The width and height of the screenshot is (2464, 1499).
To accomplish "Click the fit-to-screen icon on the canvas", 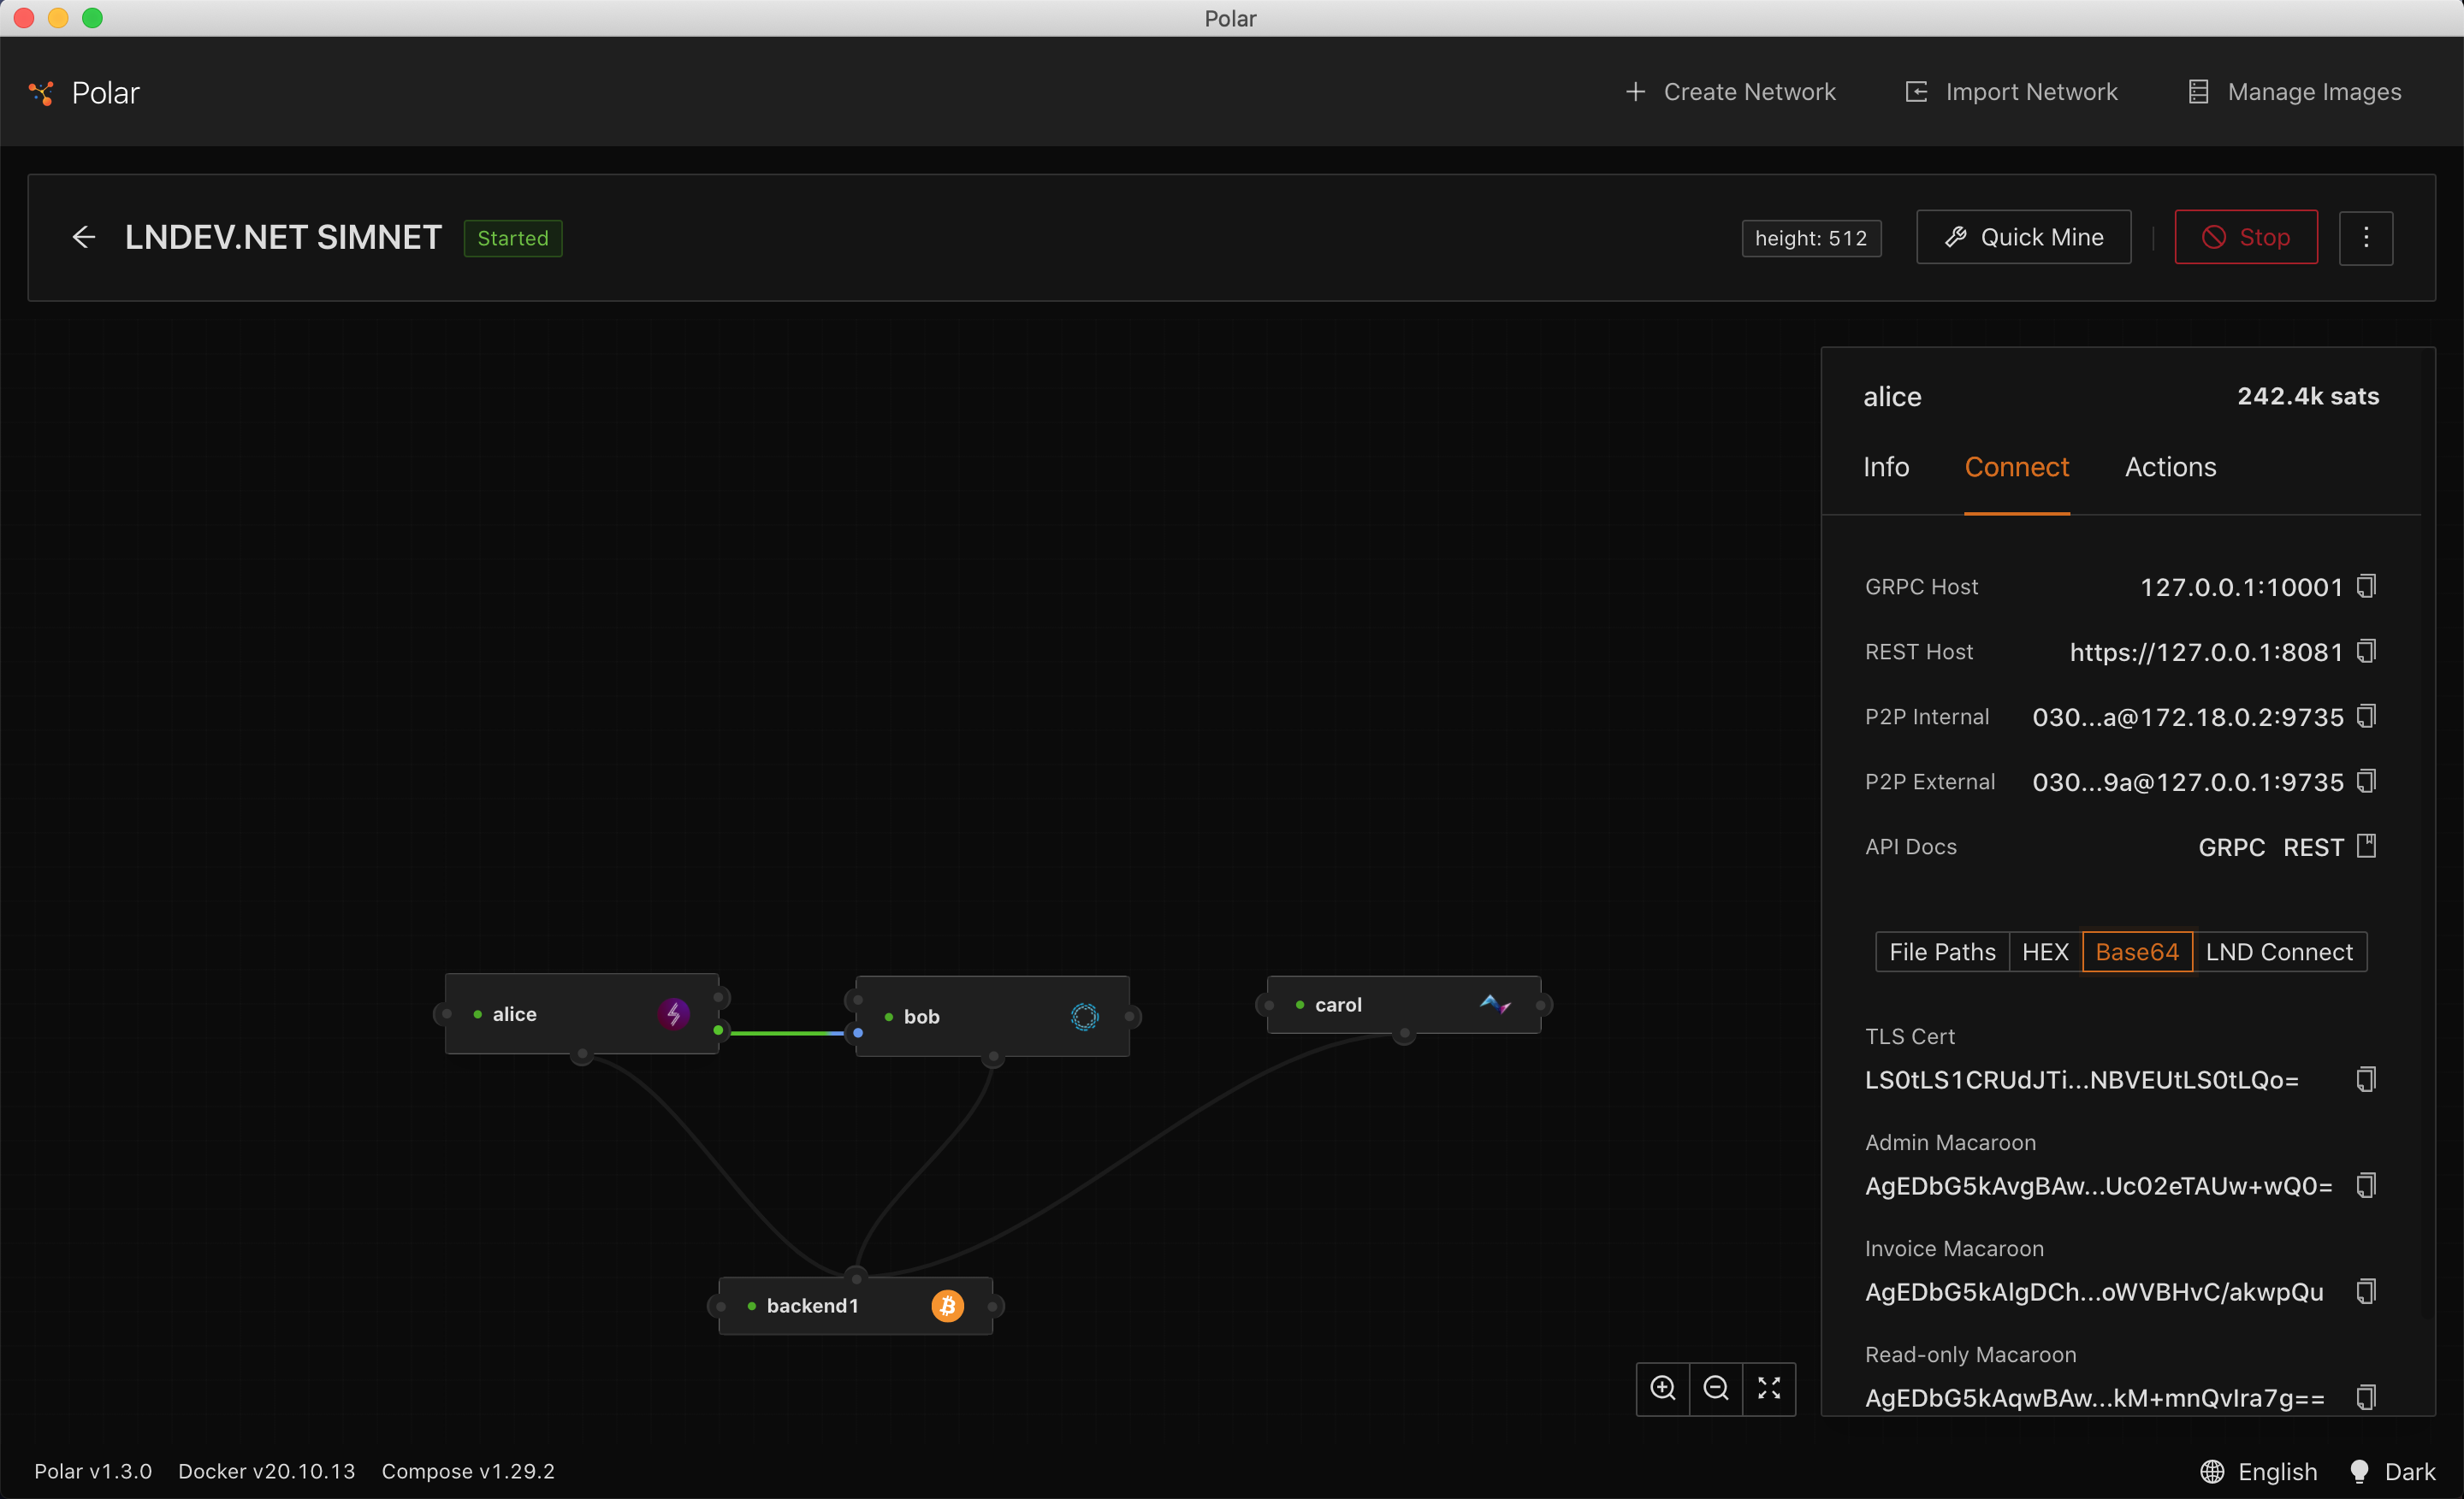I will (x=1768, y=1388).
